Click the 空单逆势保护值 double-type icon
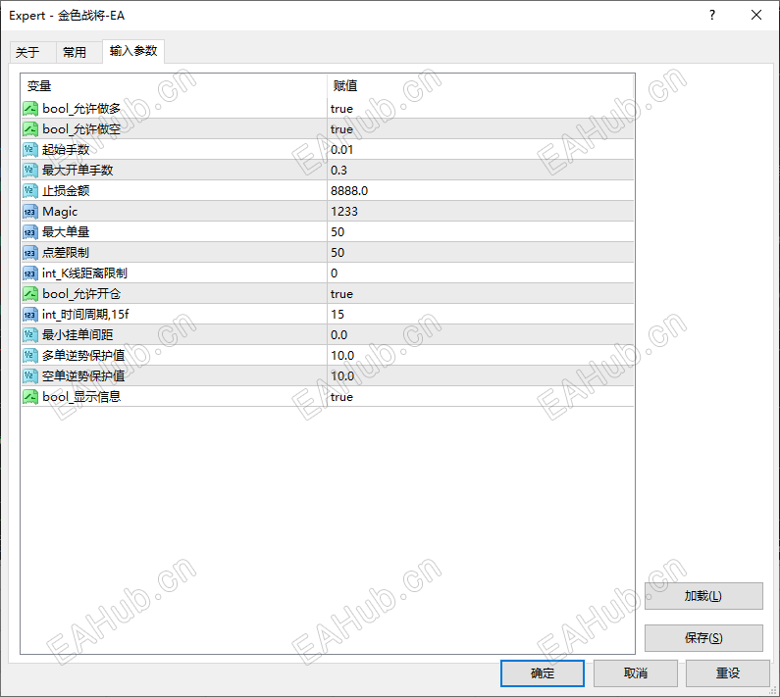780x697 pixels. pos(30,376)
